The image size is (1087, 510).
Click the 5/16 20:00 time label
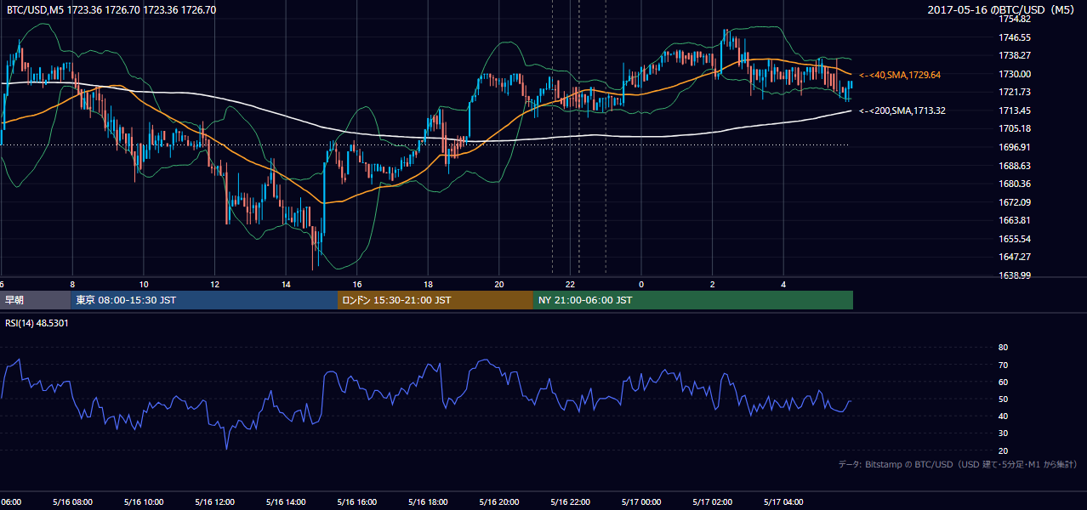(498, 501)
